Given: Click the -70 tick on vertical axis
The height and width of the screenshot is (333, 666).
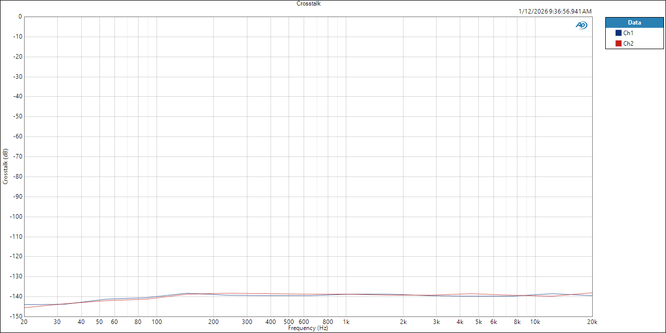Looking at the screenshot, I should pyautogui.click(x=17, y=156).
